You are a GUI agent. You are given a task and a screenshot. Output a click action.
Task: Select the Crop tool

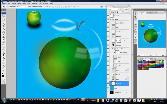[4, 26]
